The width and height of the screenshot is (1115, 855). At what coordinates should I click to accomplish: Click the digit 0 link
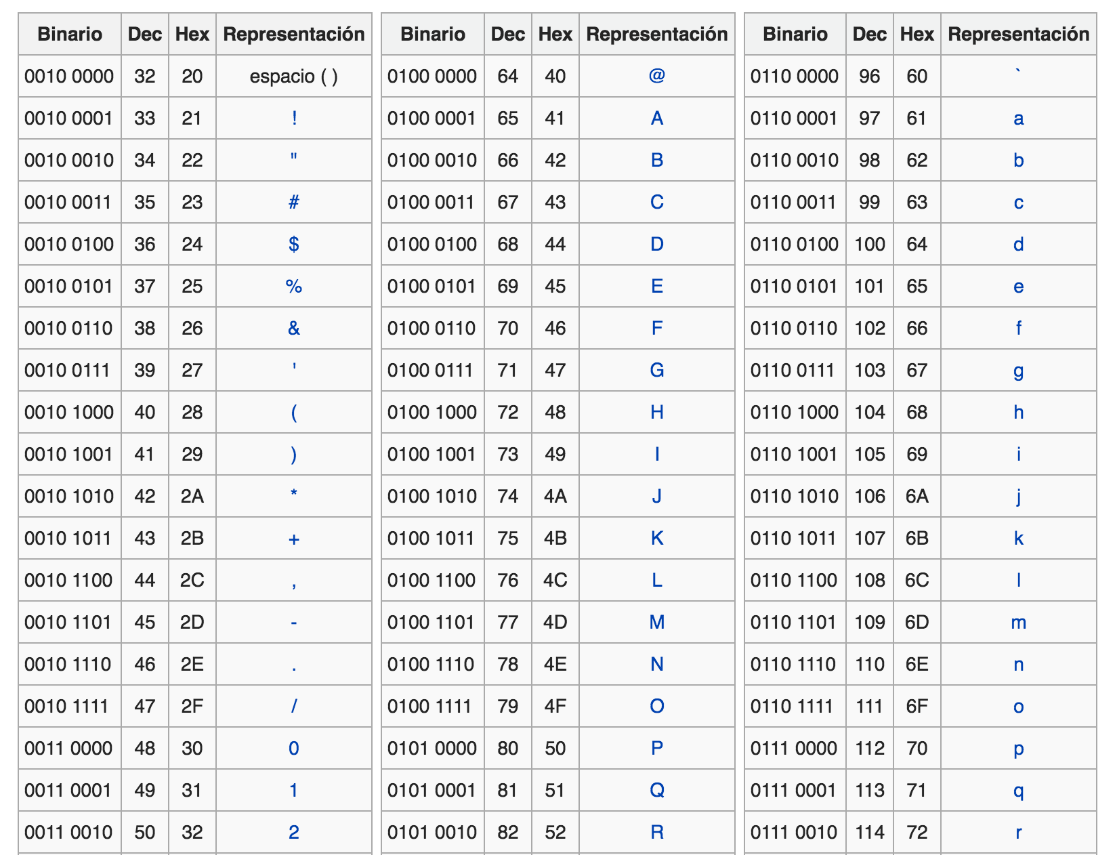pyautogui.click(x=294, y=748)
